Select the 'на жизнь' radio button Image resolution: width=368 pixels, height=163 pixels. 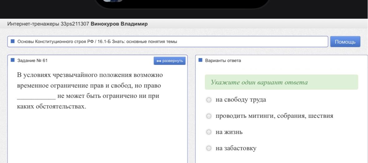[x=209, y=132]
